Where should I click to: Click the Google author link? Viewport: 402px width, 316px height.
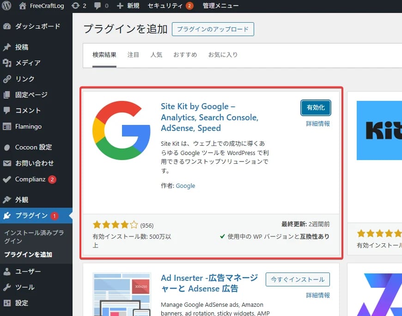pyautogui.click(x=185, y=186)
